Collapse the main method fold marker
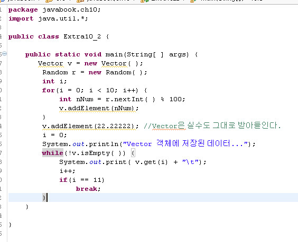Viewport: 298px width, 242px height. (x=5, y=54)
